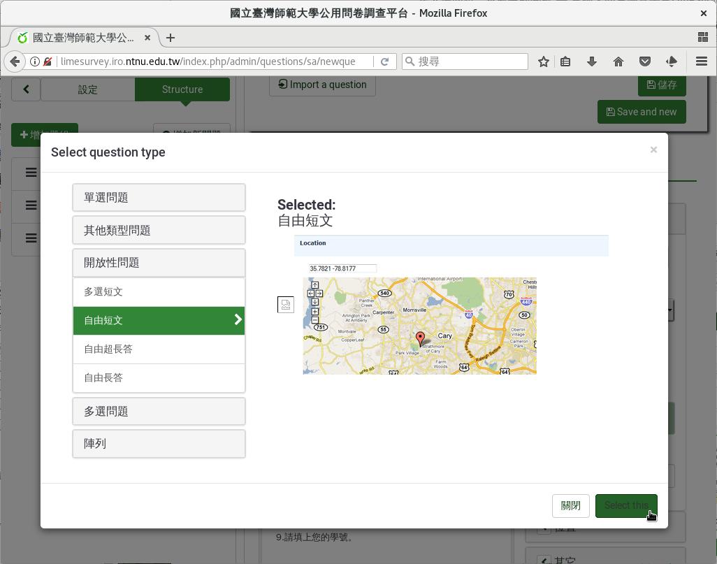Collapse the 開放性問題 category
717x564 pixels.
[x=159, y=263]
